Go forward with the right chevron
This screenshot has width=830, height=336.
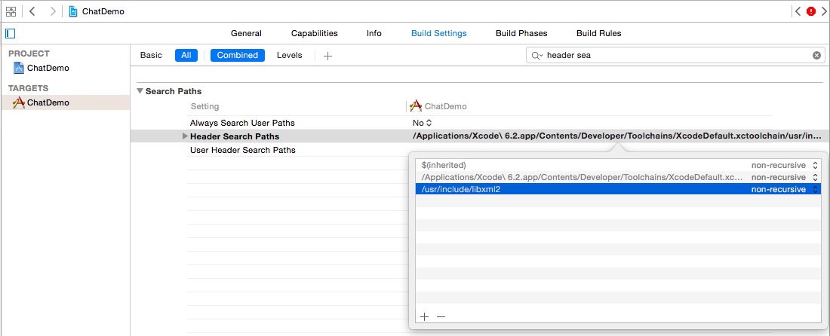[52, 11]
